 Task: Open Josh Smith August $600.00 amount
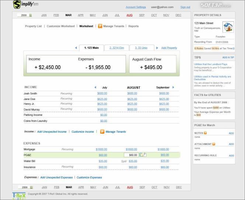click(x=132, y=93)
